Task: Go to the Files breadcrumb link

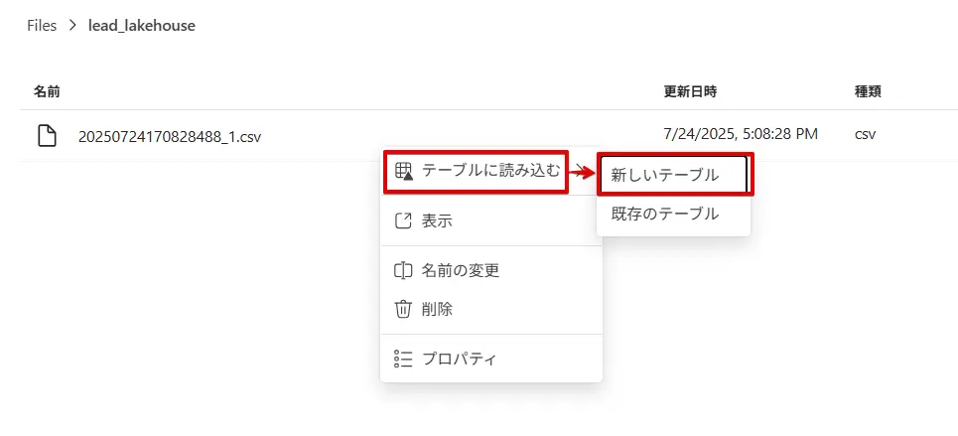Action: point(42,26)
